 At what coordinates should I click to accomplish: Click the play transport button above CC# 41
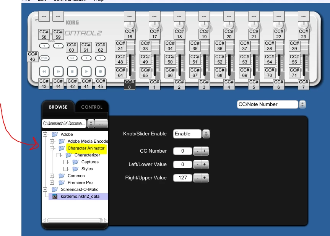86,72
